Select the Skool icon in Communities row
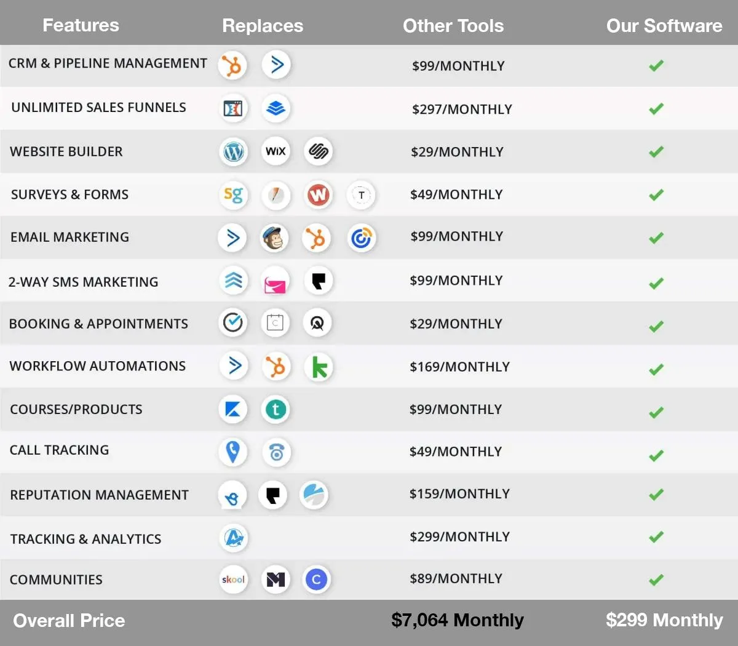 point(234,580)
